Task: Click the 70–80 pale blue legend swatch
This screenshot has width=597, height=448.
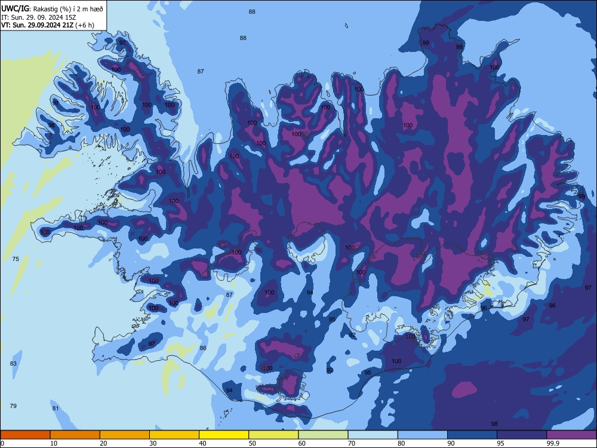Action: 373,435
